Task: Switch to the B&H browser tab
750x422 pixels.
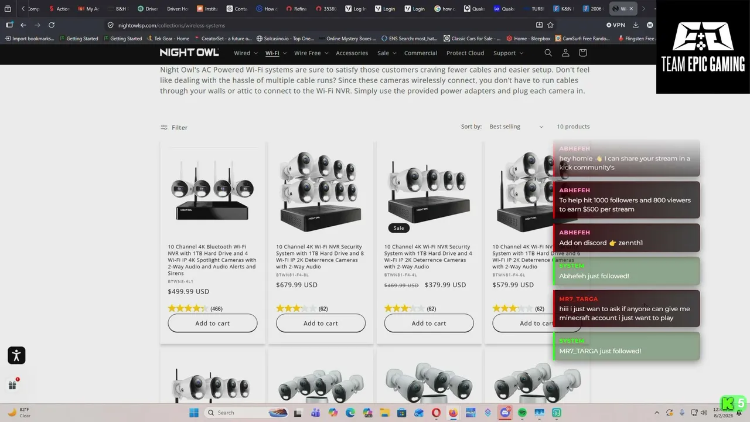Action: (117, 9)
